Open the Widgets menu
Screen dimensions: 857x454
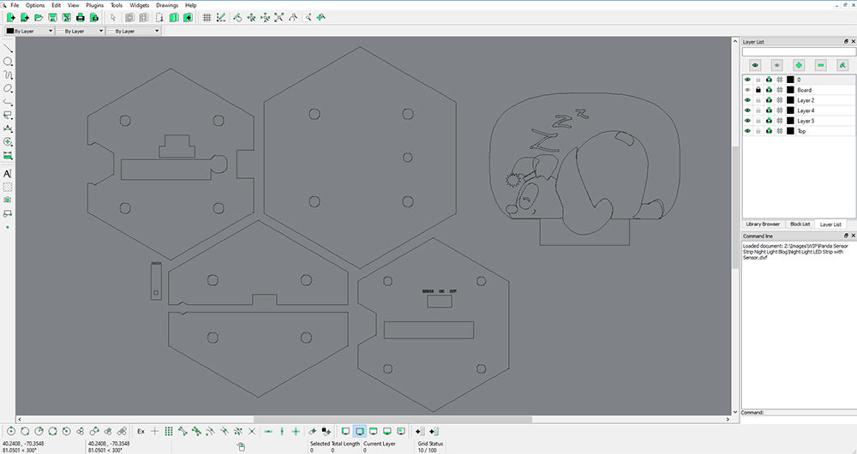tap(140, 5)
